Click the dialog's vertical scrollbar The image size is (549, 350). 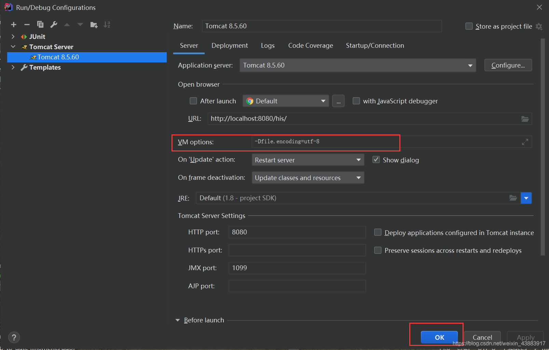click(543, 147)
